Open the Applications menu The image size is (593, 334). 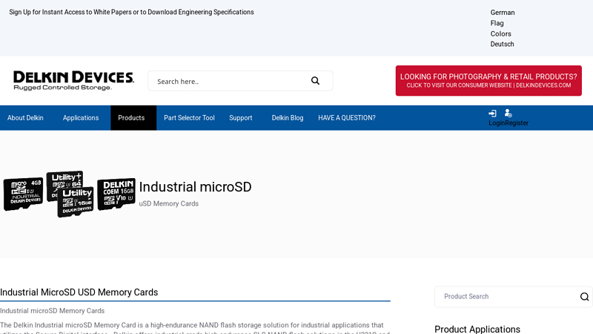pyautogui.click(x=81, y=118)
